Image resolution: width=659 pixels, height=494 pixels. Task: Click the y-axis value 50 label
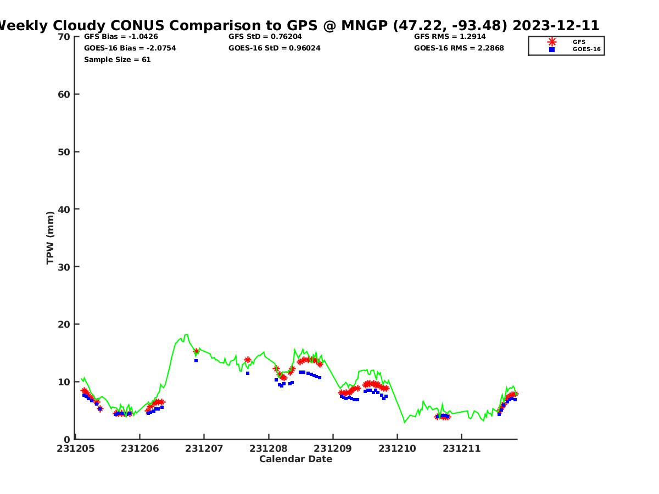pyautogui.click(x=64, y=151)
